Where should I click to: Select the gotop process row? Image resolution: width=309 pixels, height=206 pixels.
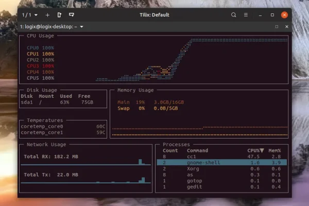pos(221,181)
